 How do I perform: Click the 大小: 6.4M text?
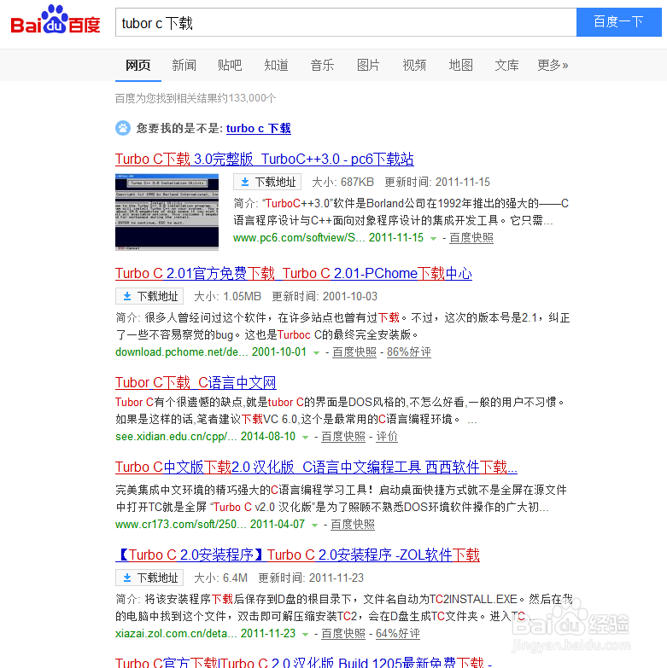point(221,578)
